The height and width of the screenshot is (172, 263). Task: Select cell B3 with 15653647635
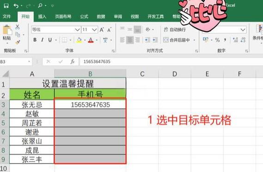coord(90,104)
